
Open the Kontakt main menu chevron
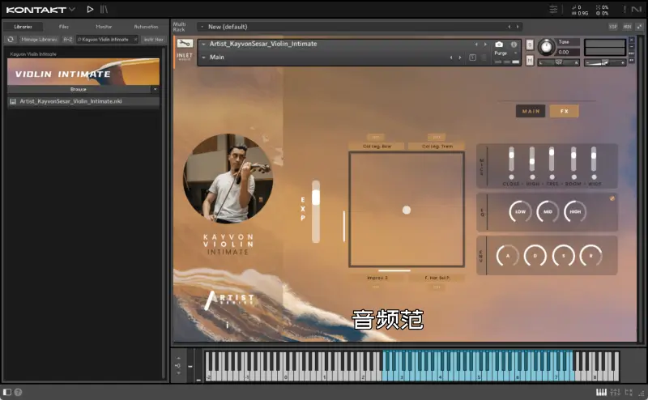click(72, 9)
